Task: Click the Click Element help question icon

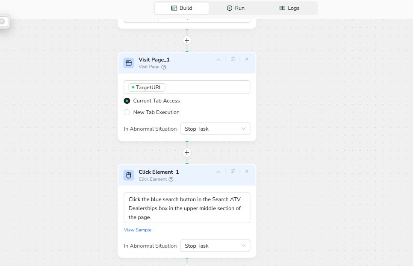Action: point(171,179)
